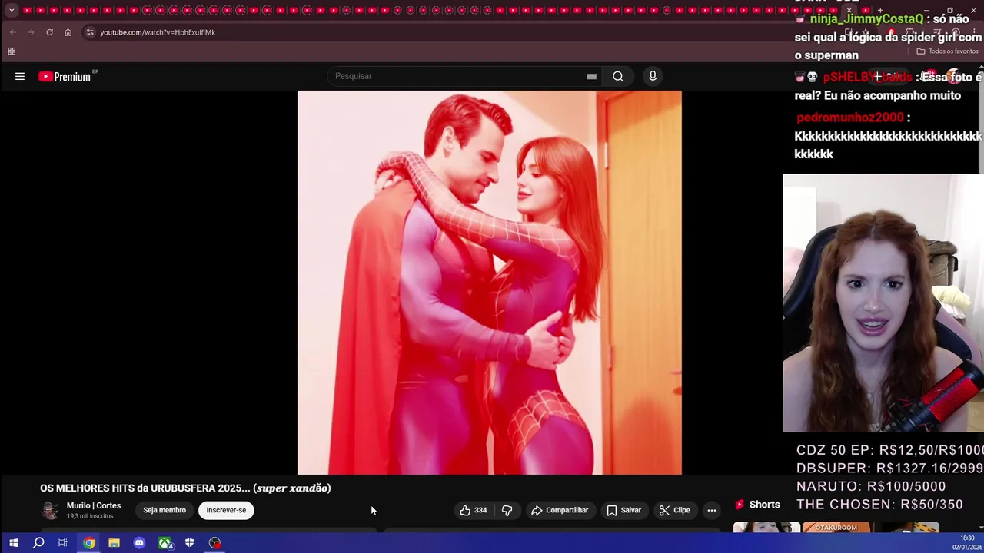
Task: Open Murilo | Cortes channel name
Action: point(94,505)
